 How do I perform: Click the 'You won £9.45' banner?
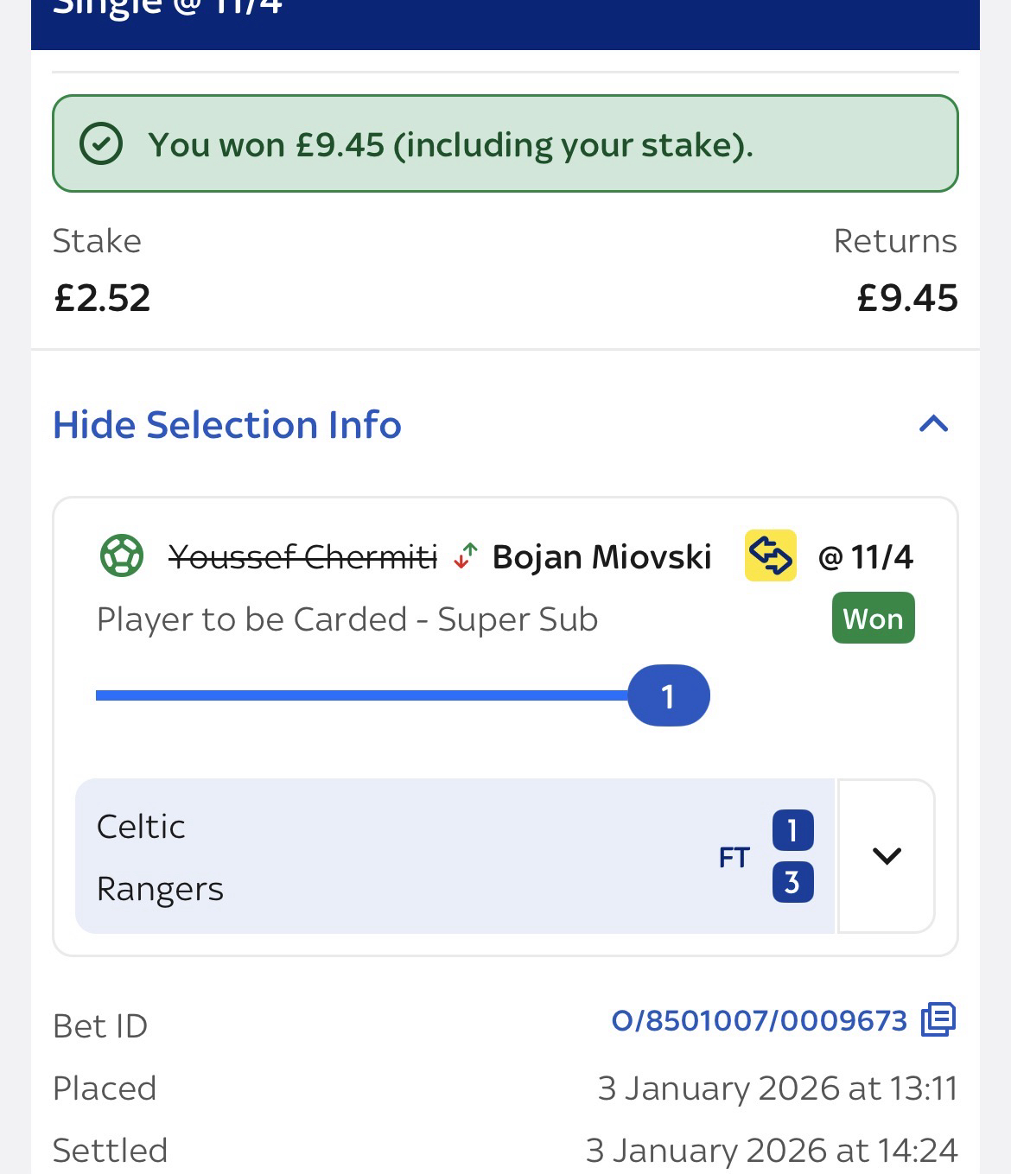coord(505,144)
